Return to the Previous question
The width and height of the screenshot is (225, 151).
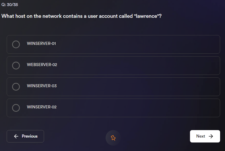(25, 136)
